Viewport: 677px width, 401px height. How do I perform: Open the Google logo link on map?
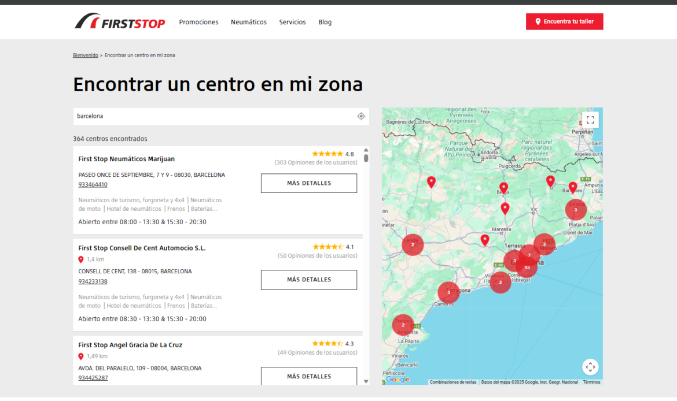click(398, 380)
